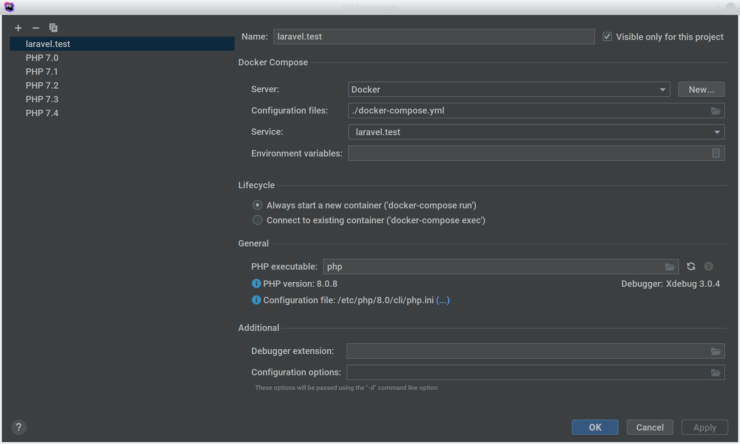
Task: Open the Server dropdown showing Docker
Action: click(509, 90)
